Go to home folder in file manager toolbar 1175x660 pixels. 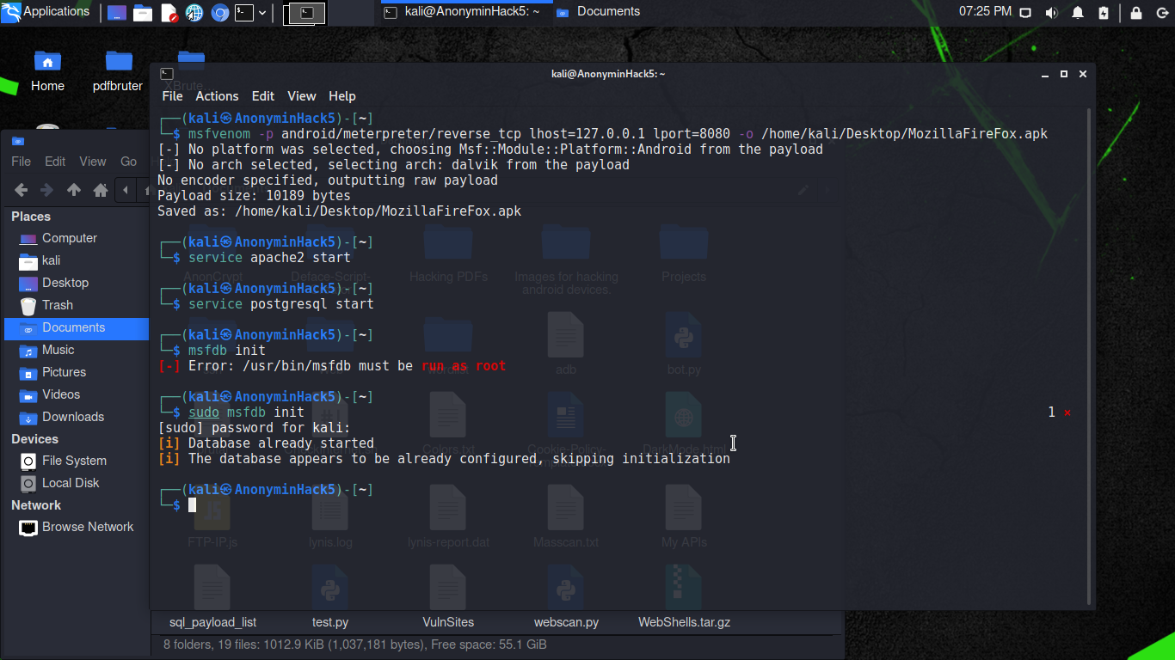click(101, 190)
